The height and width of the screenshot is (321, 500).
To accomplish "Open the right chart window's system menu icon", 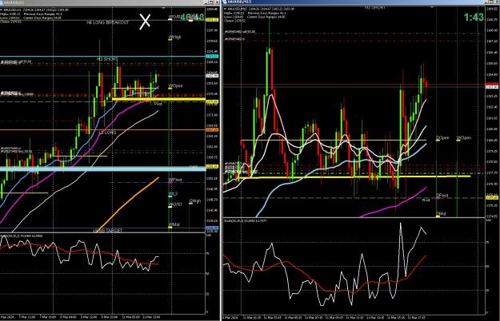I will (225, 2).
